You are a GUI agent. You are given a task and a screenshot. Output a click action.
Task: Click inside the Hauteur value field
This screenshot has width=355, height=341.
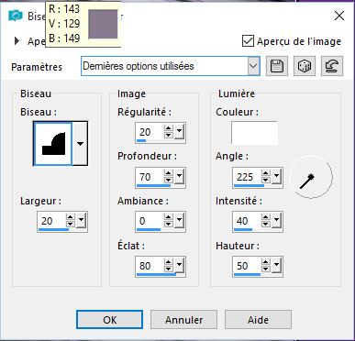point(247,266)
